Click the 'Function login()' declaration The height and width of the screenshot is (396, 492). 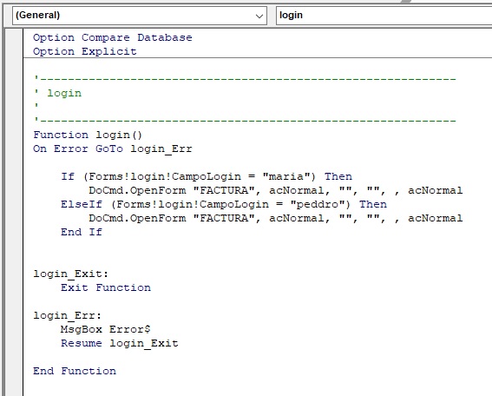click(88, 135)
